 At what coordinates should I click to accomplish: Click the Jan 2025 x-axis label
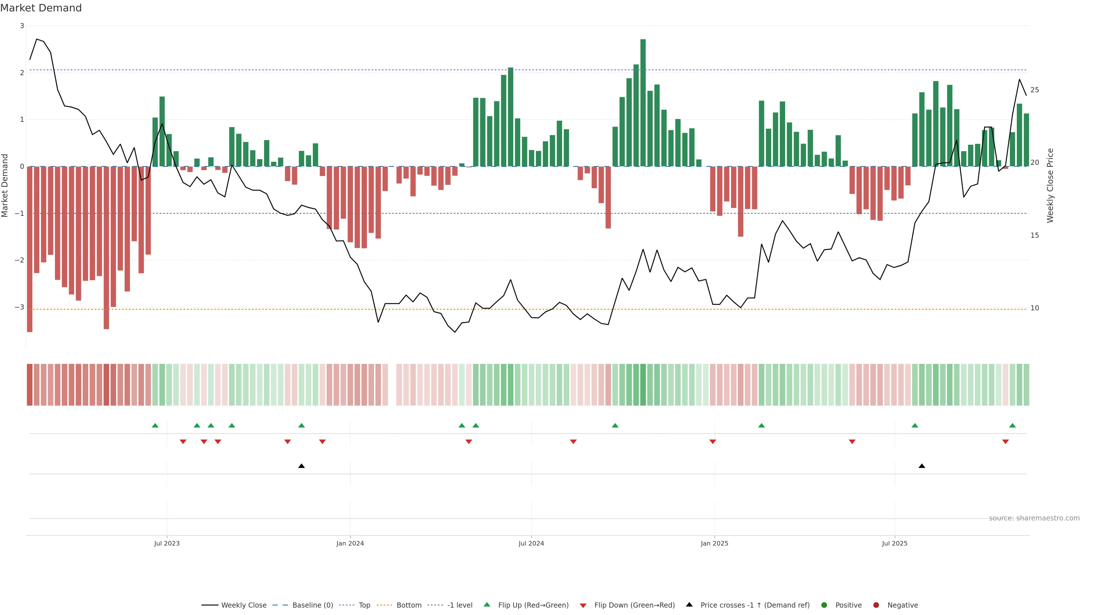[x=714, y=543]
